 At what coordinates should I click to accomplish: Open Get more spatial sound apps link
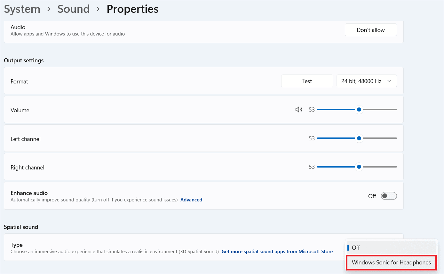277,252
